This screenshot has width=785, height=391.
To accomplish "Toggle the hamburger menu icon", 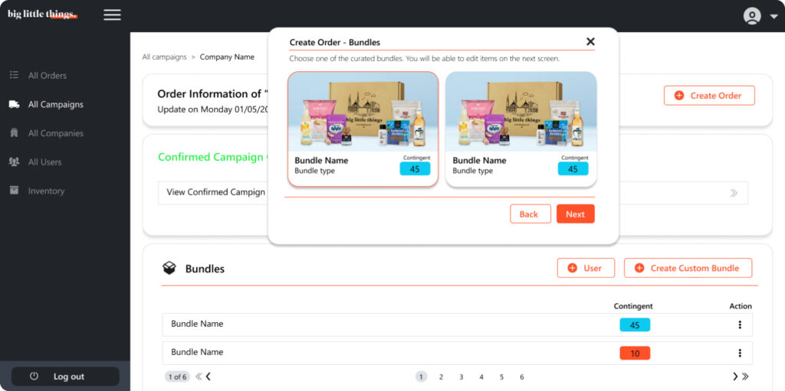I will tap(112, 15).
